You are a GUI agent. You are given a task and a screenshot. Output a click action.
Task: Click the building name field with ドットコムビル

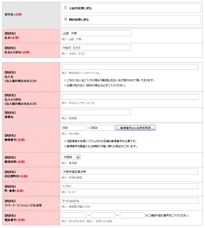coord(130,201)
